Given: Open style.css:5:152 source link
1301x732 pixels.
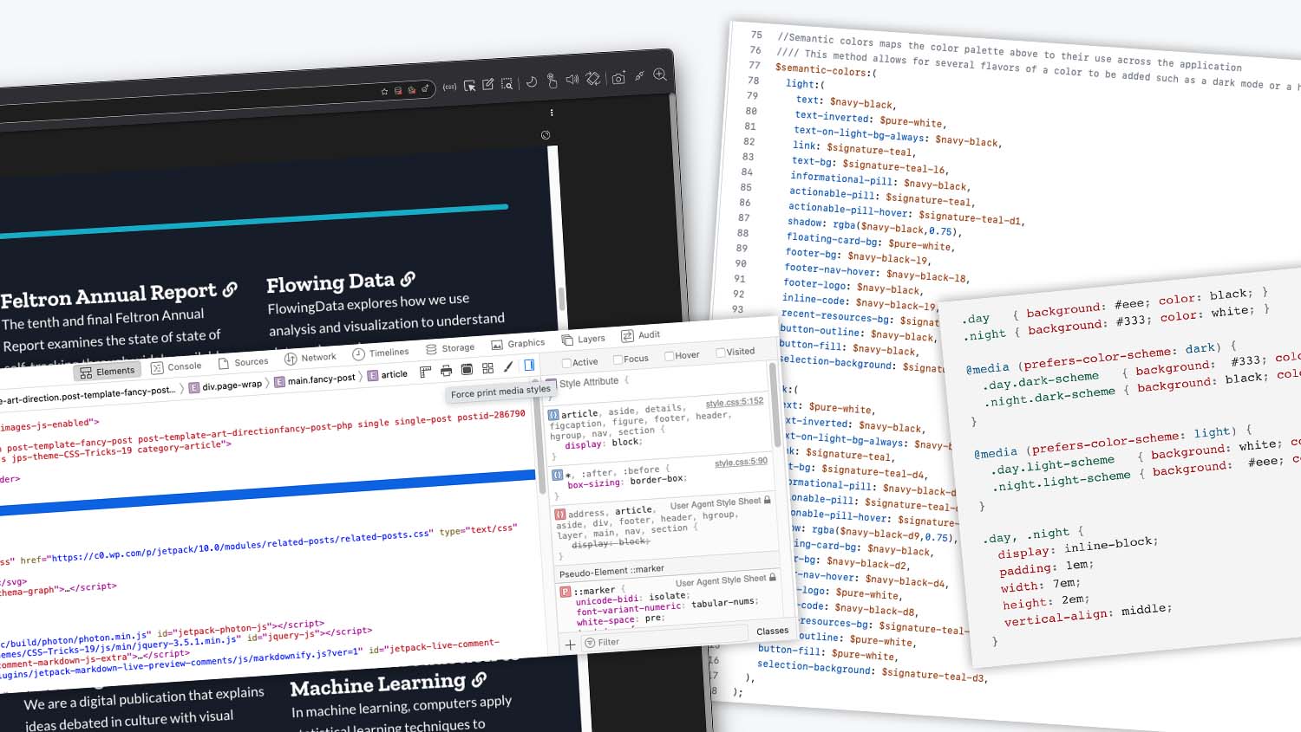Looking at the screenshot, I should [735, 402].
